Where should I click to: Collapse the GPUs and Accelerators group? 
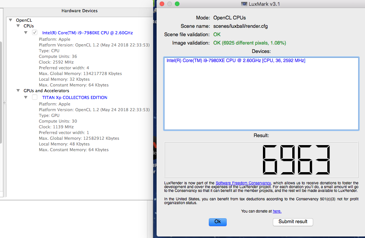18,91
